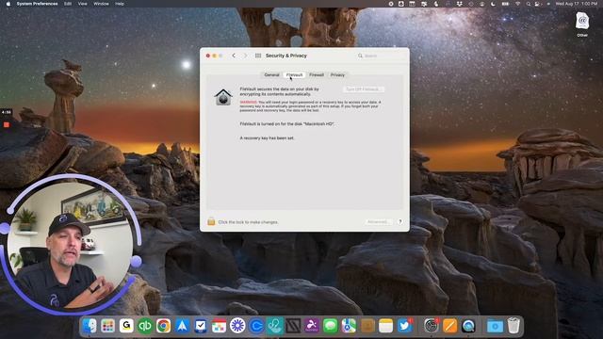Go forward in System Preferences

pos(245,56)
